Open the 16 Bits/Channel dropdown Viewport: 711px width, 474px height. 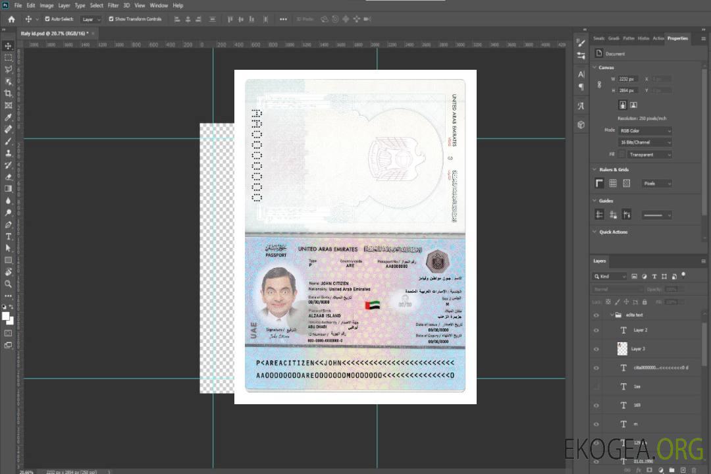click(x=645, y=142)
